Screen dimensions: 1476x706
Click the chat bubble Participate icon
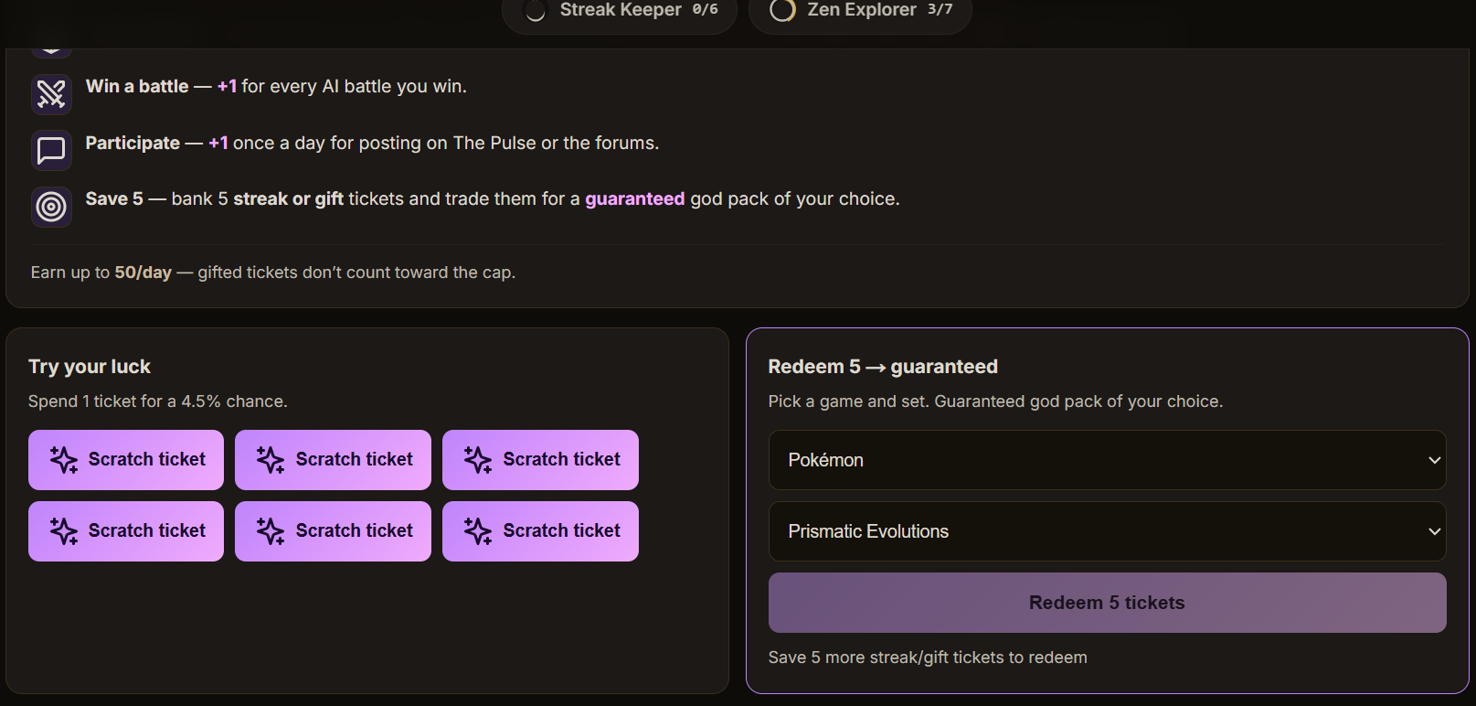[x=51, y=150]
